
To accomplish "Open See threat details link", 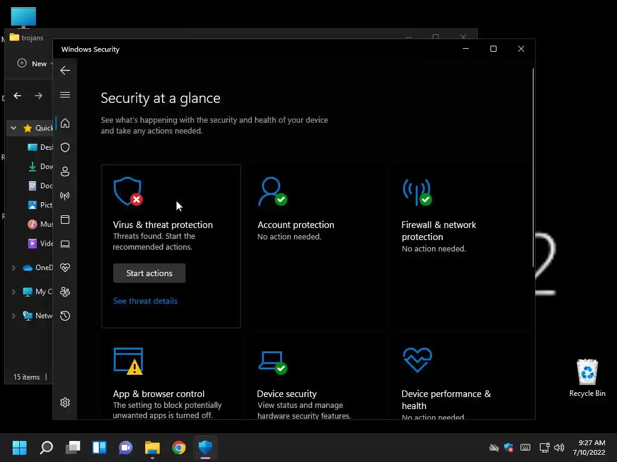I will [145, 301].
